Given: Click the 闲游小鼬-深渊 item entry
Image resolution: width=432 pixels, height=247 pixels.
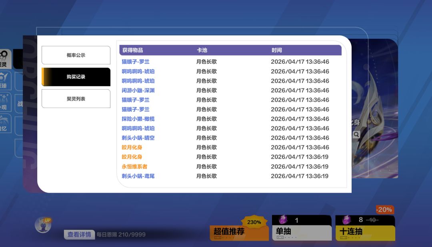Looking at the screenshot, I should click(138, 90).
